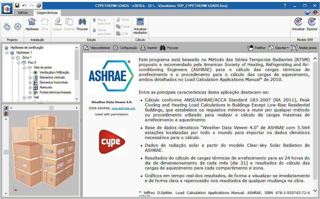
Task: Click the tree panel scroll-up arrow
Action: 76,48
